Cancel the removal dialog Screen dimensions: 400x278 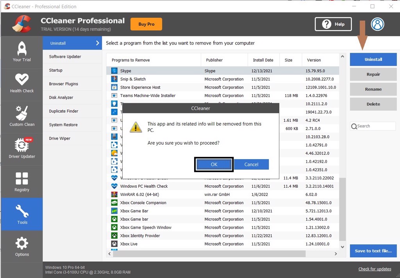tap(251, 164)
